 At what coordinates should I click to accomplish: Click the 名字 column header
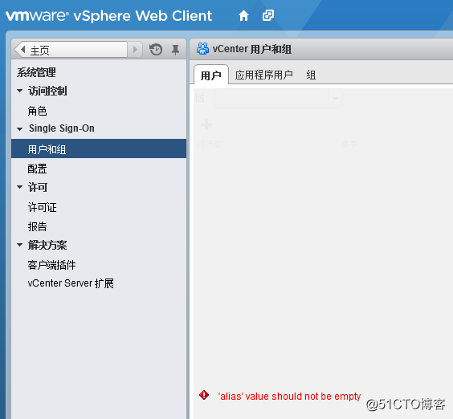[349, 144]
